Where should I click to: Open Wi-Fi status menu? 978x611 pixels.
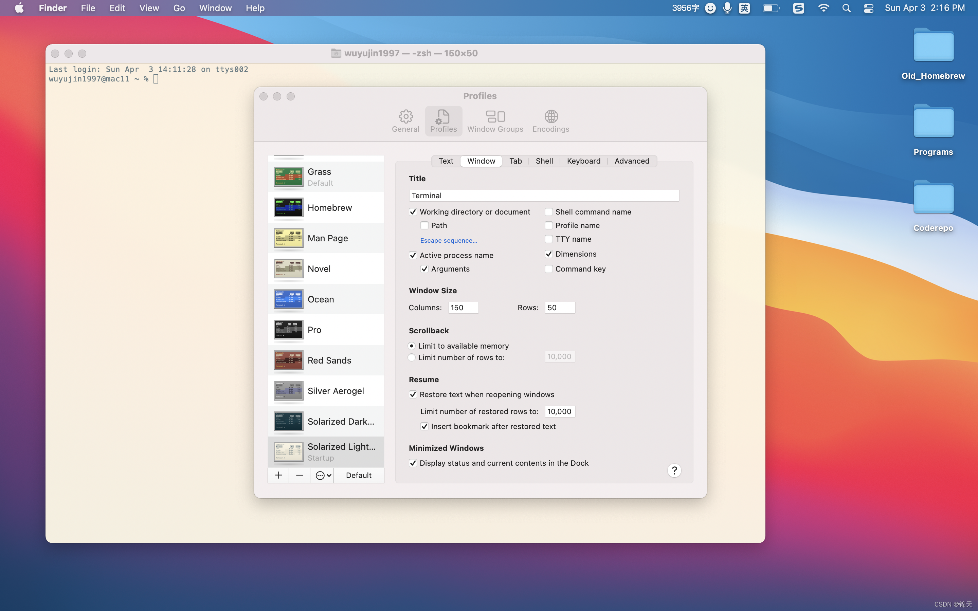(823, 8)
